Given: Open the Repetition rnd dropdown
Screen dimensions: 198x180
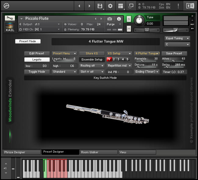Looking at the screenshot, I should (119, 66).
